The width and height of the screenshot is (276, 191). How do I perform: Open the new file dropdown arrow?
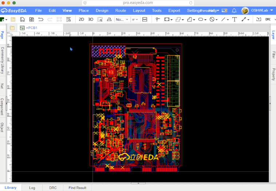click(7, 19)
